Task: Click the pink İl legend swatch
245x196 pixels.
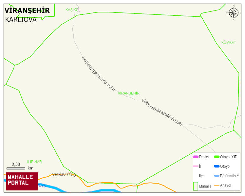Action: point(196,166)
